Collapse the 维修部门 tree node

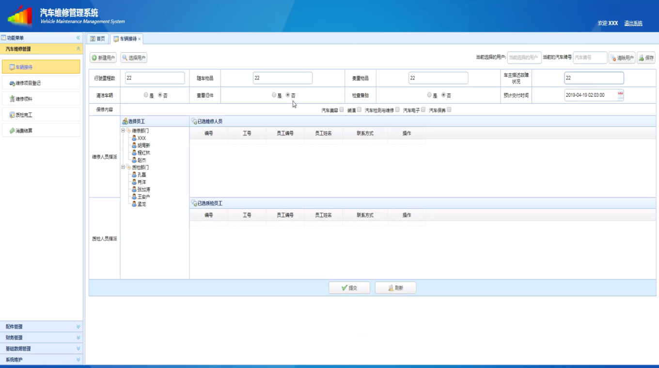pos(123,131)
